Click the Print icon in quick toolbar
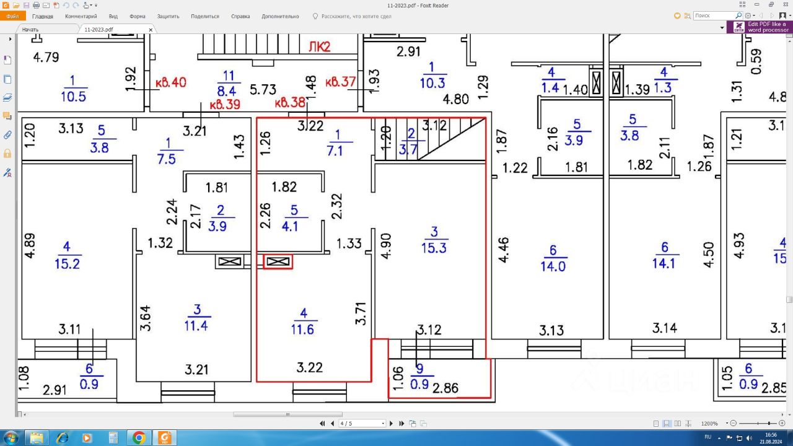This screenshot has height=446, width=793. click(36, 6)
